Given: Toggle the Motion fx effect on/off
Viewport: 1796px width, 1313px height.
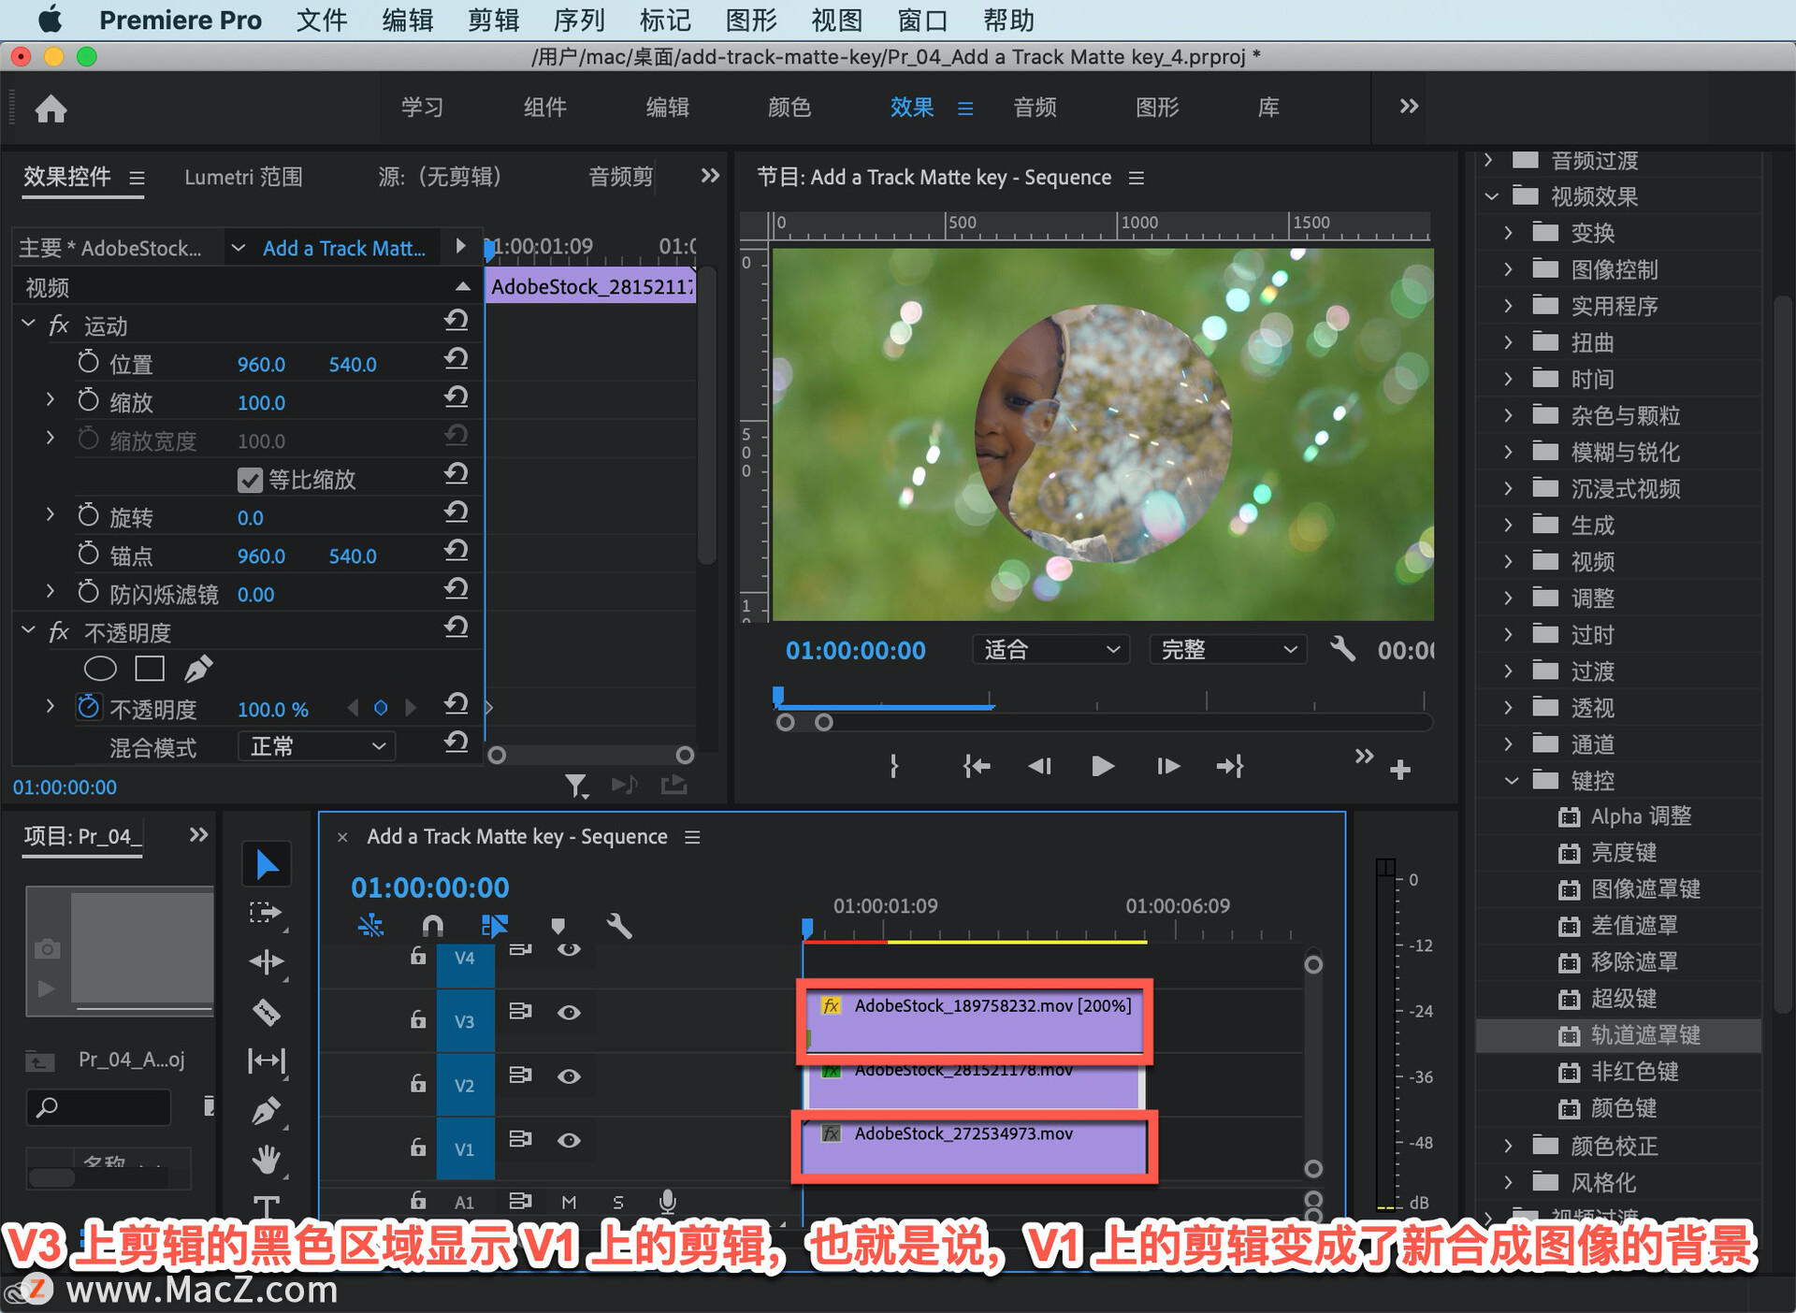Looking at the screenshot, I should click(59, 325).
